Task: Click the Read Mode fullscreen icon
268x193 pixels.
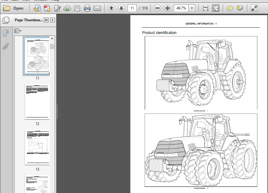Action: (254, 8)
